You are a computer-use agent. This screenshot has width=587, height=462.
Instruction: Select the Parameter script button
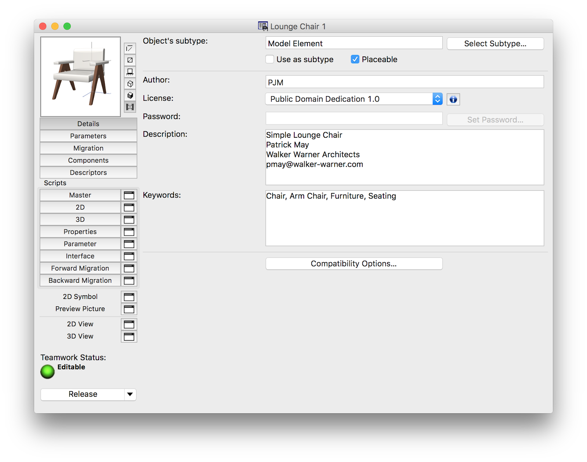coord(80,244)
